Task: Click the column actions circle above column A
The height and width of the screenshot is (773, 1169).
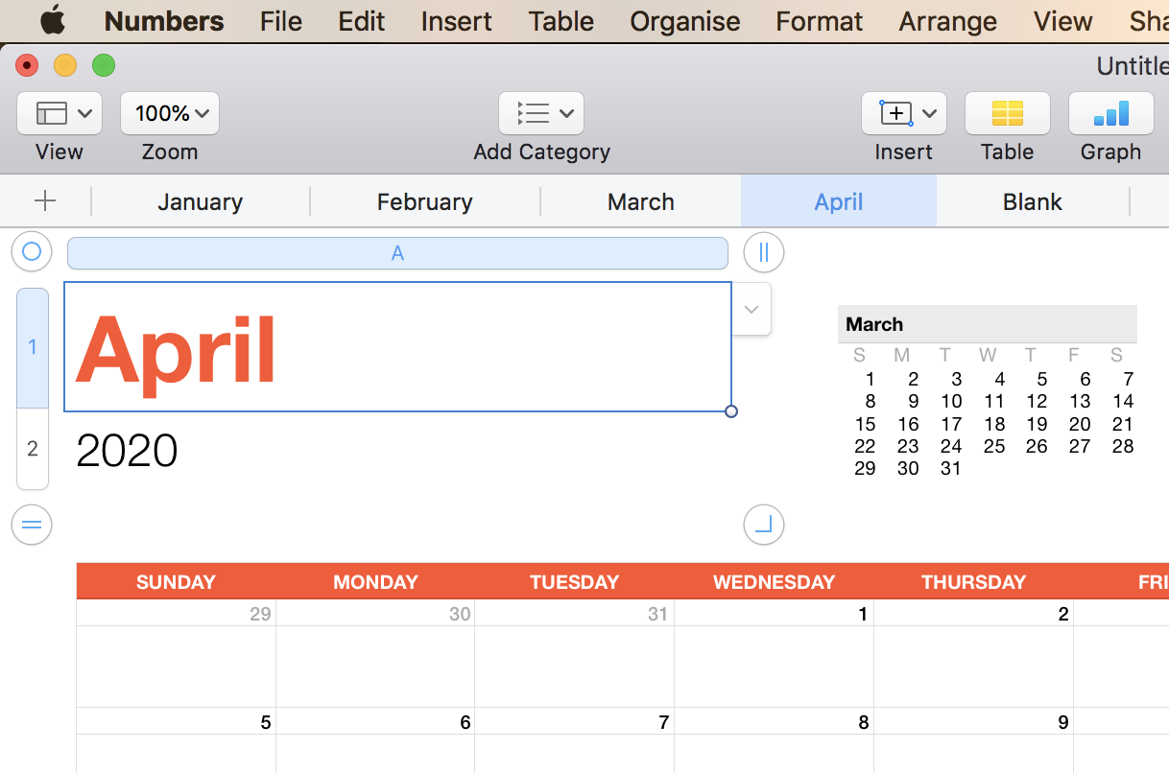Action: coord(763,252)
